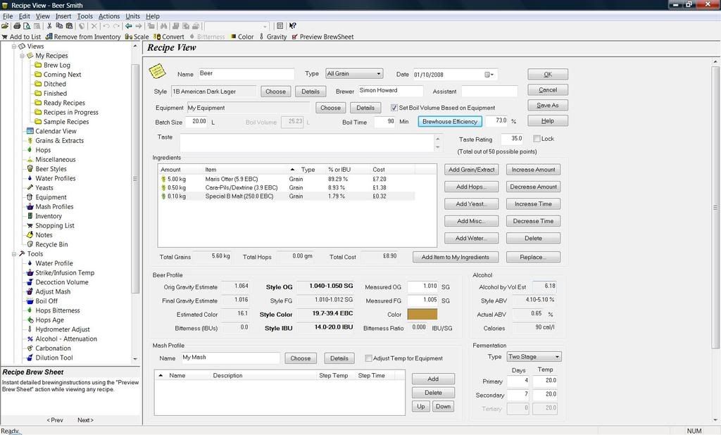Click the Save As button
721x435 pixels.
(548, 106)
